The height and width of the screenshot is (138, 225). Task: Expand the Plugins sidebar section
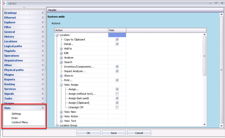(24, 75)
